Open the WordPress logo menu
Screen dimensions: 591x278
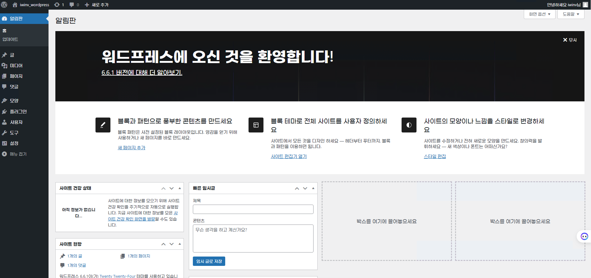[4, 5]
